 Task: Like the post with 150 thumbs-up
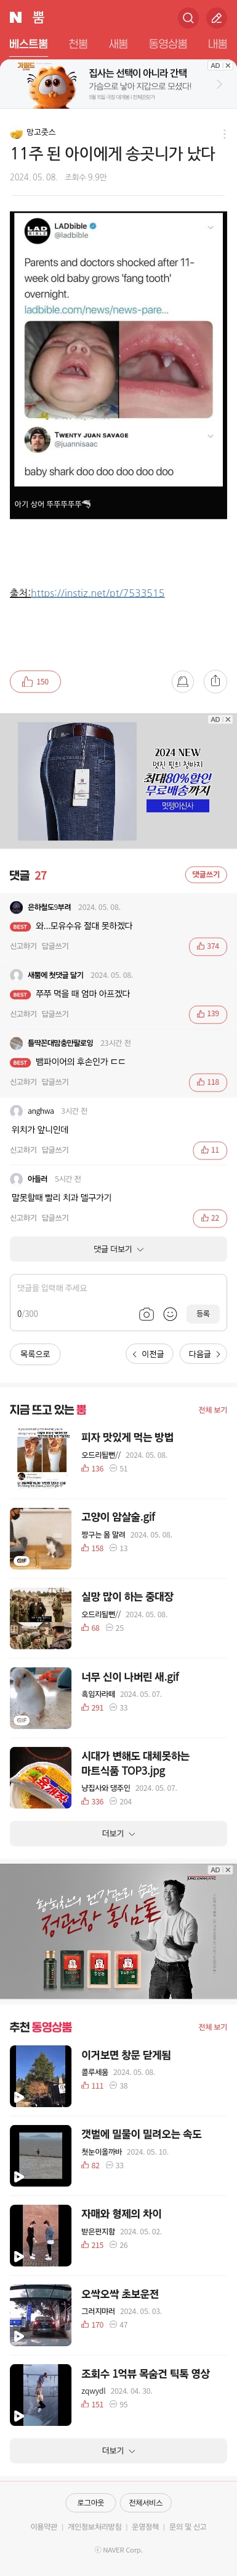pyautogui.click(x=35, y=682)
